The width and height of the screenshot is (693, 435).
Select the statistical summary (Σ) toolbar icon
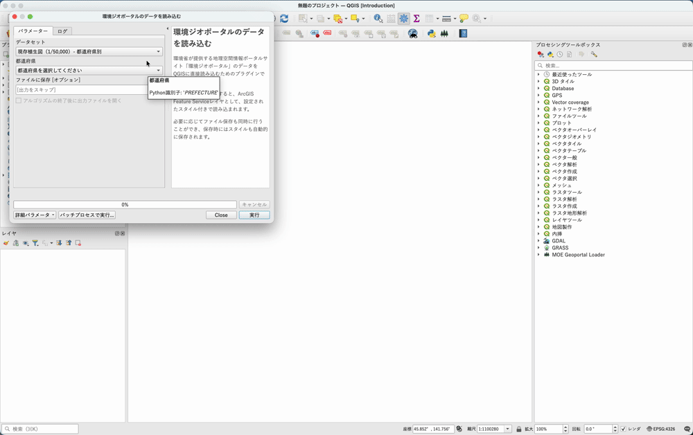416,19
